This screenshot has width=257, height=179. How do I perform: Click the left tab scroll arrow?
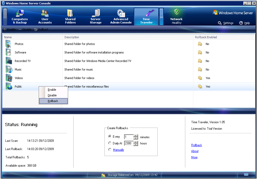click(5, 17)
